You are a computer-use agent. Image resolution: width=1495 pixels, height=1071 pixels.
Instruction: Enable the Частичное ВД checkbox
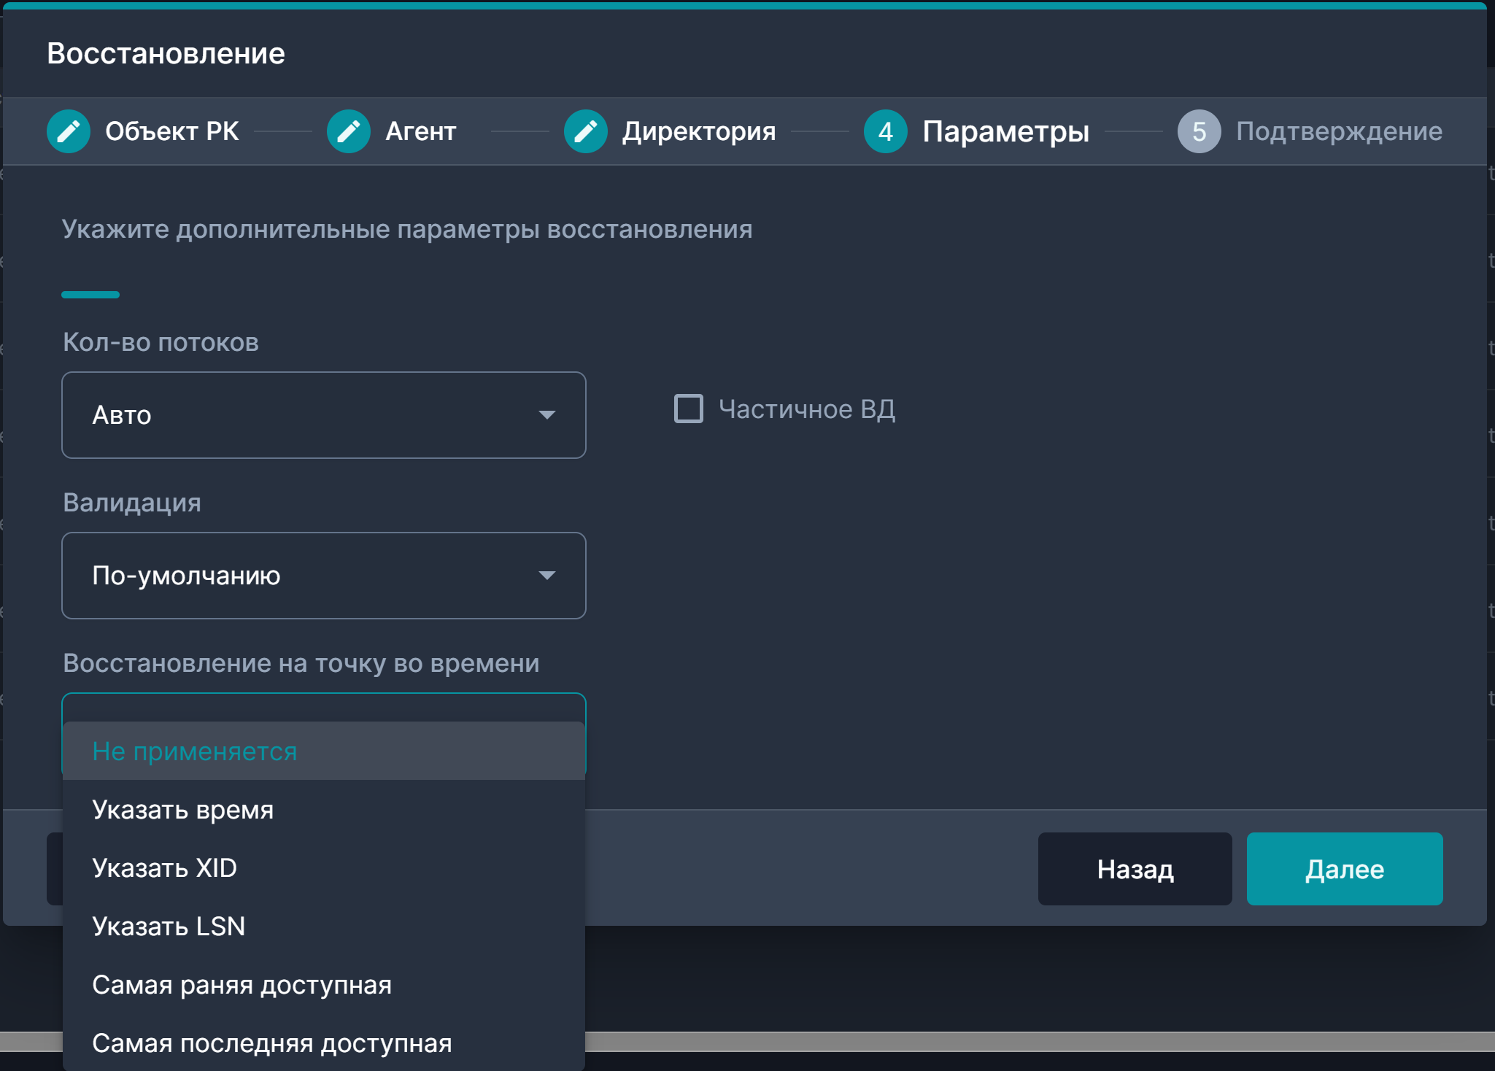pos(688,409)
